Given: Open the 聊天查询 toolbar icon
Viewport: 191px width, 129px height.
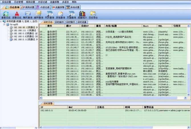Looking at the screenshot, I should 28,15.
